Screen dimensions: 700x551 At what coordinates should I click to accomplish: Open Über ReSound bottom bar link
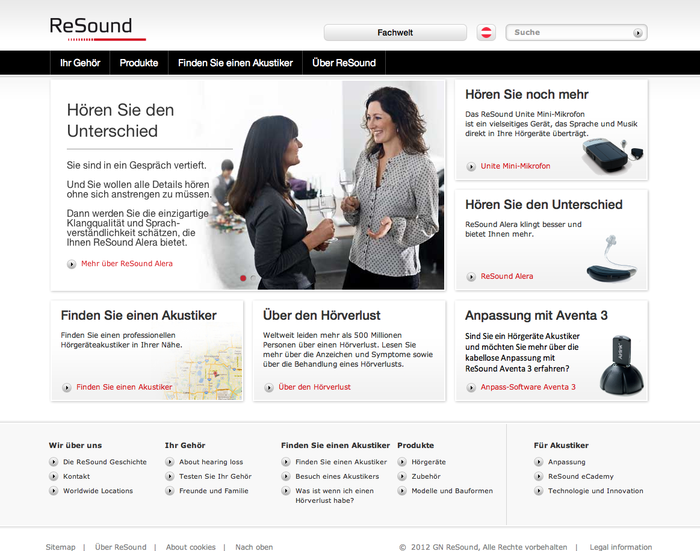(120, 547)
